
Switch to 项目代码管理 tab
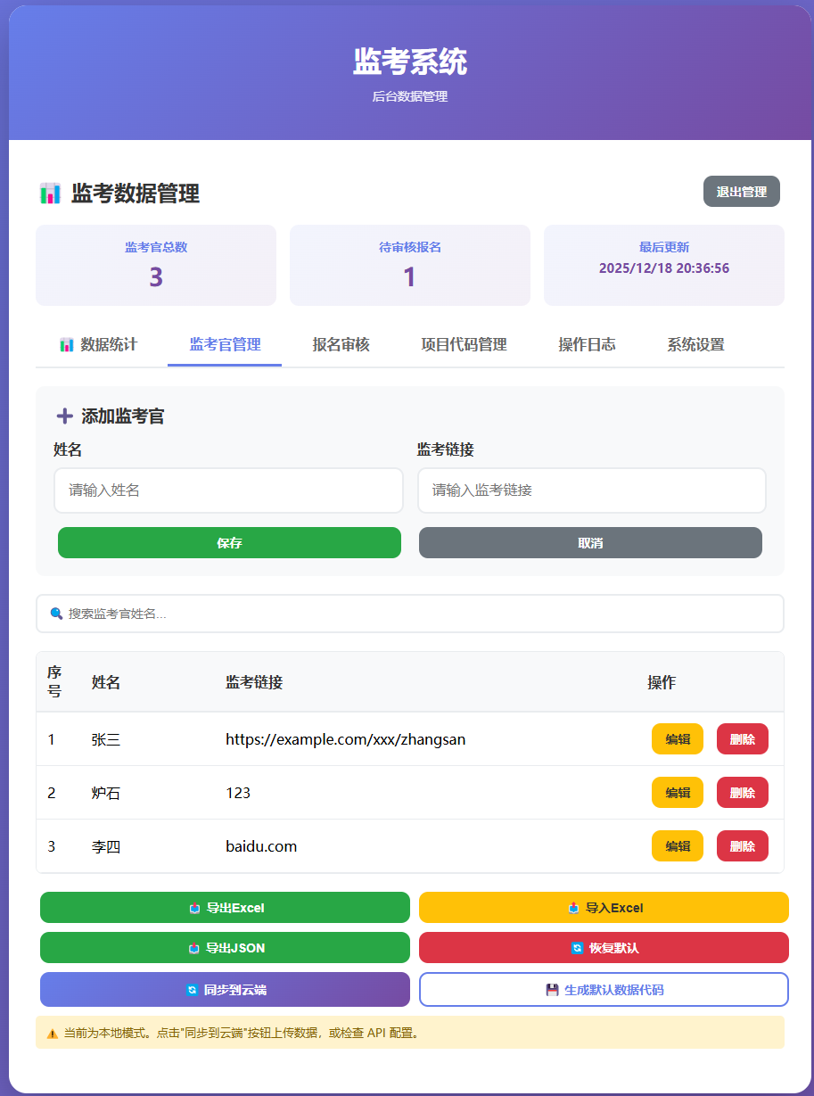click(x=465, y=344)
